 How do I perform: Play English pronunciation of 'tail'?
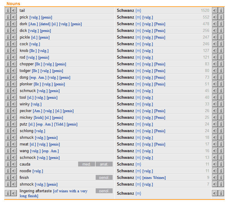pyautogui.click(x=14, y=11)
